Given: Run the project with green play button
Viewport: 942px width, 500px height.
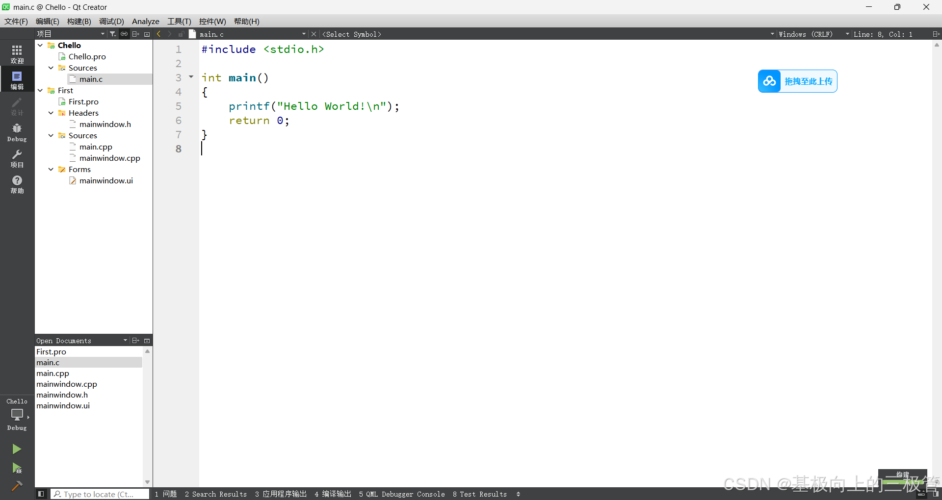Looking at the screenshot, I should point(17,449).
